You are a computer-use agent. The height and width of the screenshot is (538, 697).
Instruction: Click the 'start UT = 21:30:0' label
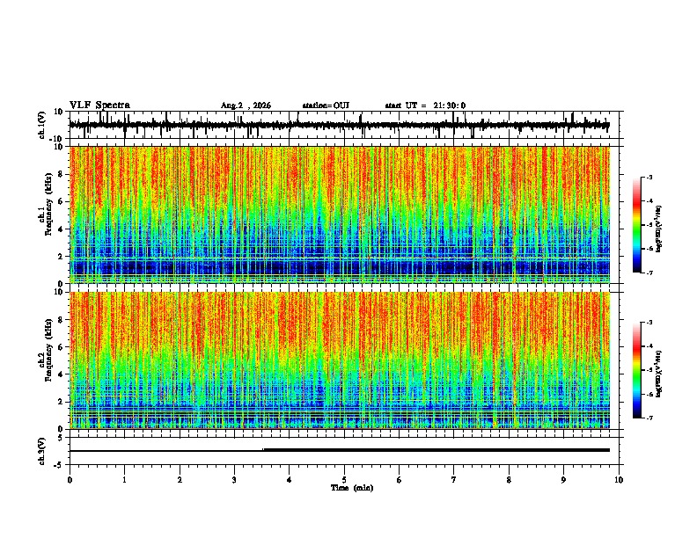(425, 105)
